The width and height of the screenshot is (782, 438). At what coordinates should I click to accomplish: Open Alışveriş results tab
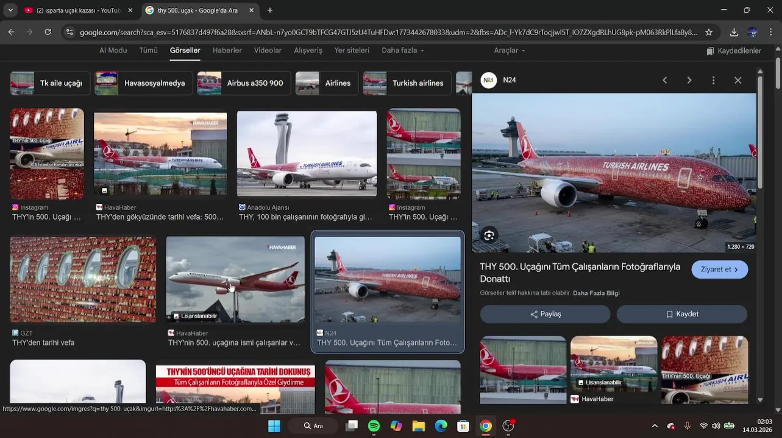[308, 50]
